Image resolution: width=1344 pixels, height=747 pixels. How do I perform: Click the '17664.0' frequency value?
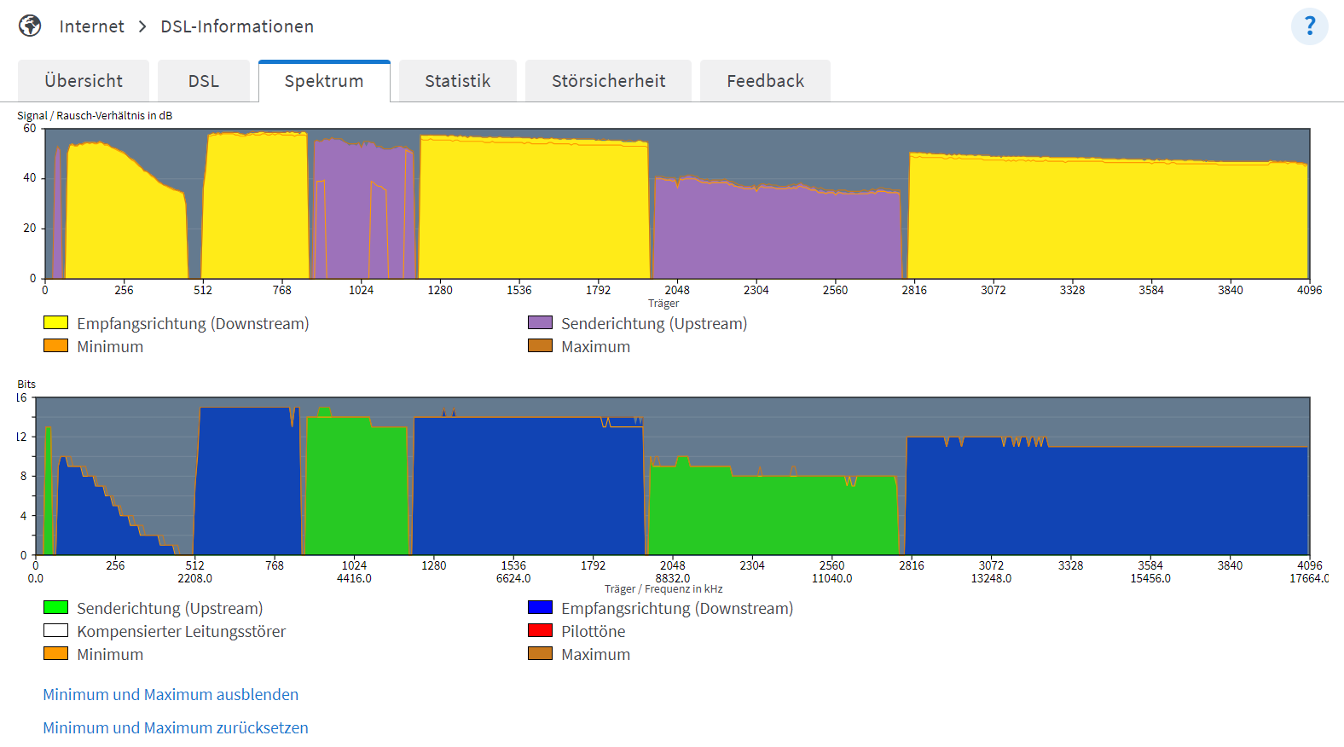[x=1309, y=578]
